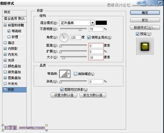Enable 渐变叠加 checkbox

5,72
